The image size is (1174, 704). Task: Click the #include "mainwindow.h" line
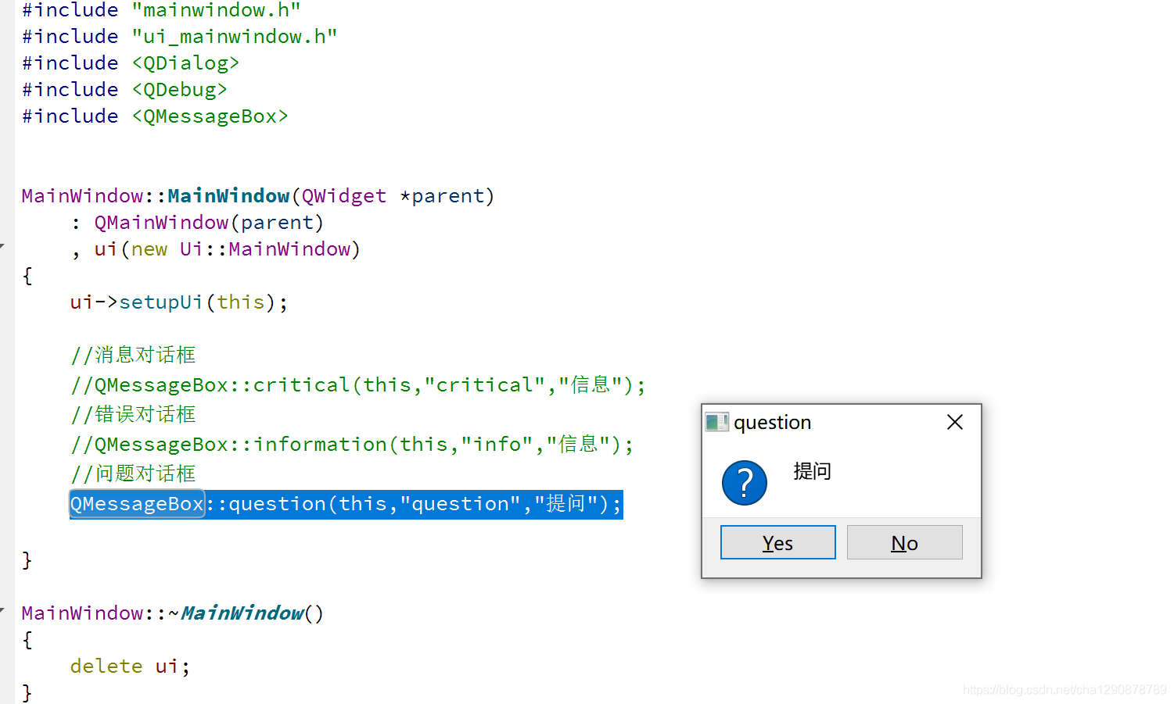(161, 10)
